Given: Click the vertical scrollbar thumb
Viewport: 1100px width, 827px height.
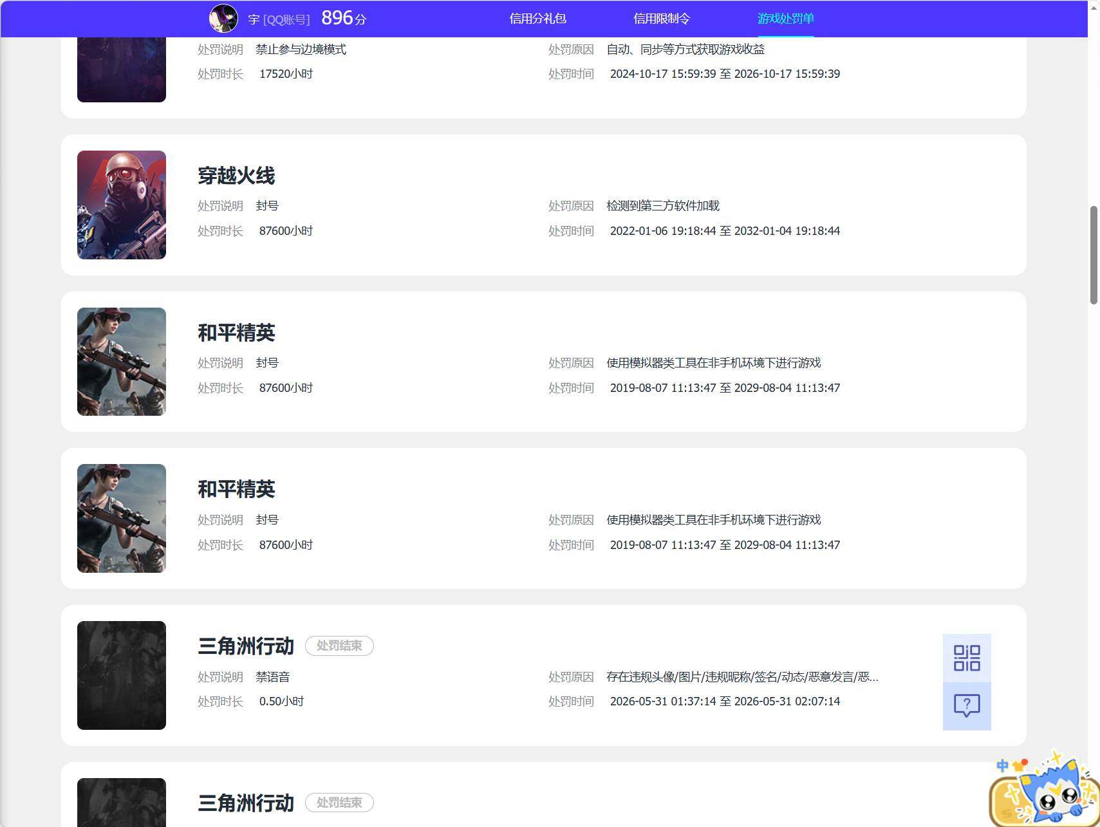Looking at the screenshot, I should pyautogui.click(x=1094, y=255).
